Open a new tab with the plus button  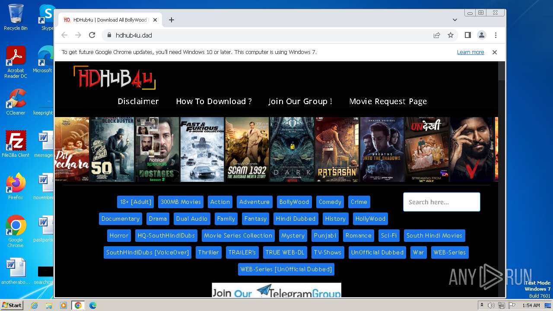172,20
